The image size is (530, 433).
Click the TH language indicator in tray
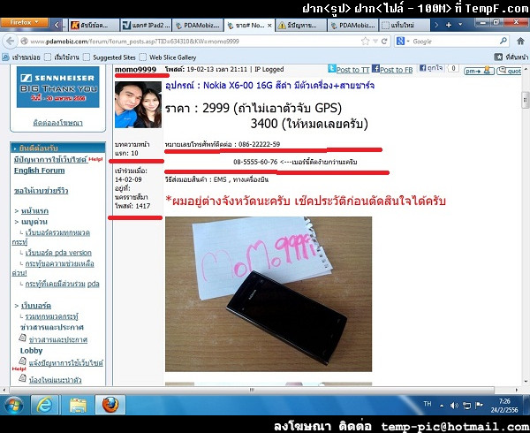coord(428,404)
